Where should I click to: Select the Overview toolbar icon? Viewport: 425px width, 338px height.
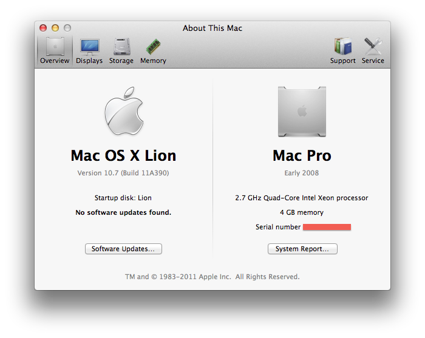coord(55,51)
